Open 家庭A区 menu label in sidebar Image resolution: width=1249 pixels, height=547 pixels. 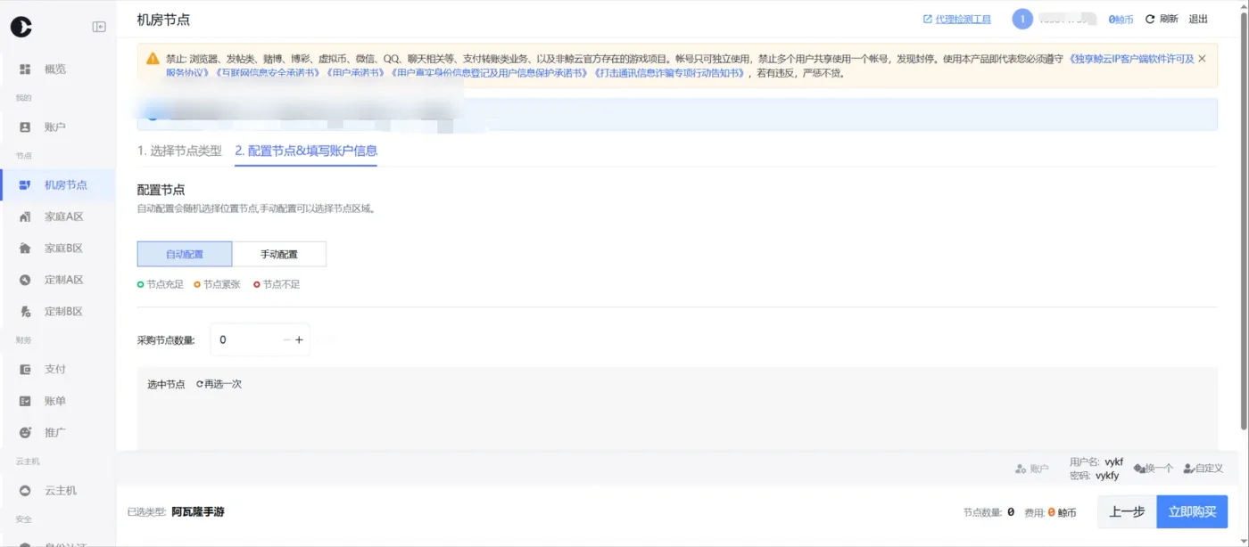(x=64, y=216)
